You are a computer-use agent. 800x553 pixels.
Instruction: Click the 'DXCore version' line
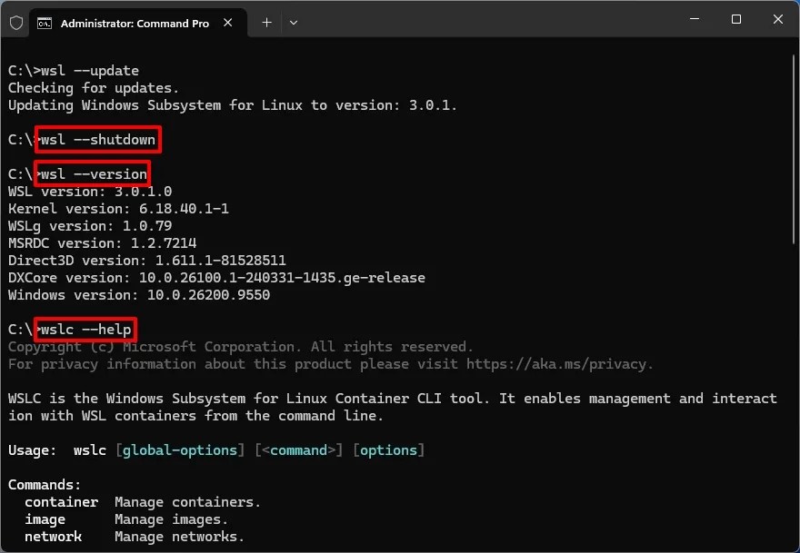click(216, 278)
